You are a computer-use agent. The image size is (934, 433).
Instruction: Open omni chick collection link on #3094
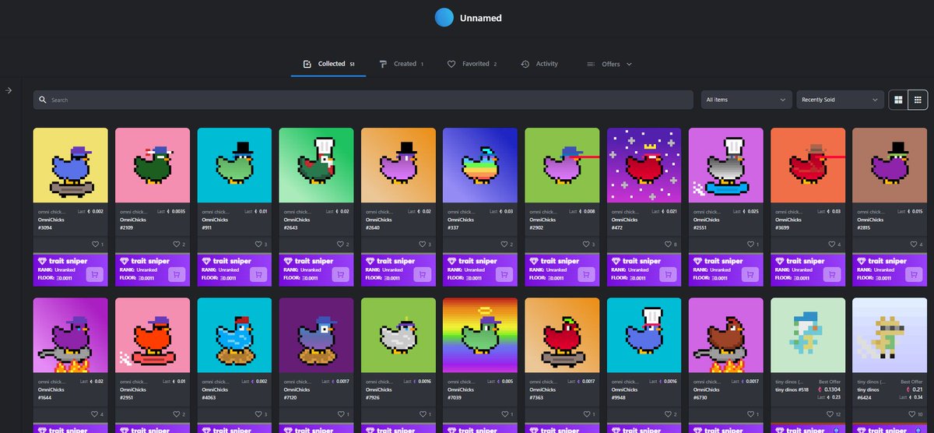51,212
